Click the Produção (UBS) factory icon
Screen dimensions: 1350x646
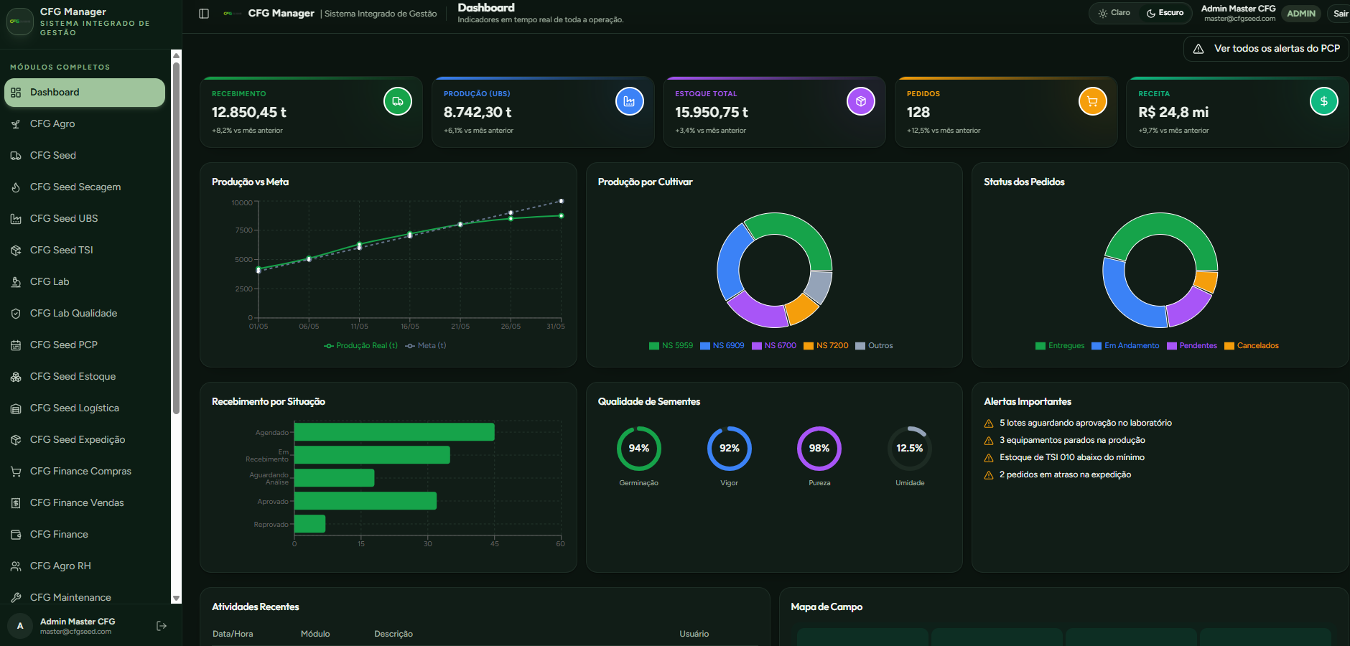[x=630, y=101]
